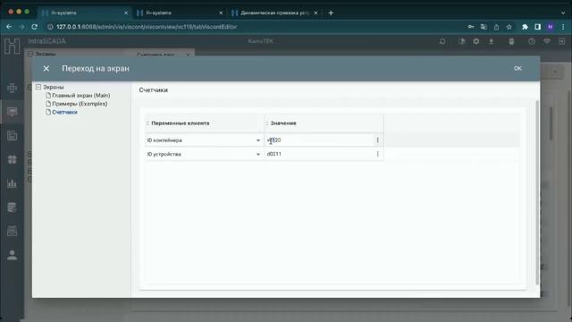Open more options for the vc120 value
572x322 pixels.
pyautogui.click(x=377, y=140)
